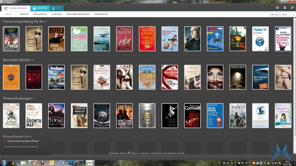The width and height of the screenshot is (296, 166).
Task: Open settings via wrench icon
Action: click(292, 8)
